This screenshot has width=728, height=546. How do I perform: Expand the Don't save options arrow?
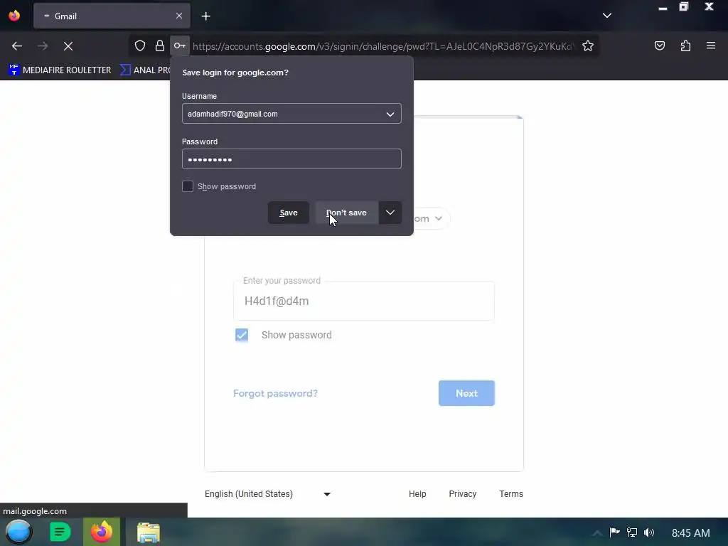(x=390, y=213)
